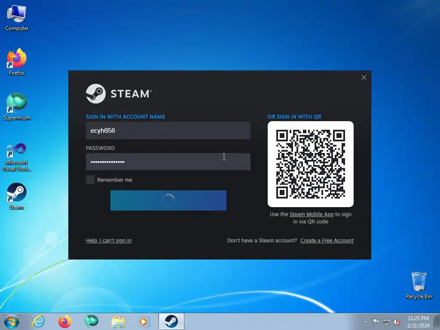Click the loading sign-in button

click(168, 200)
